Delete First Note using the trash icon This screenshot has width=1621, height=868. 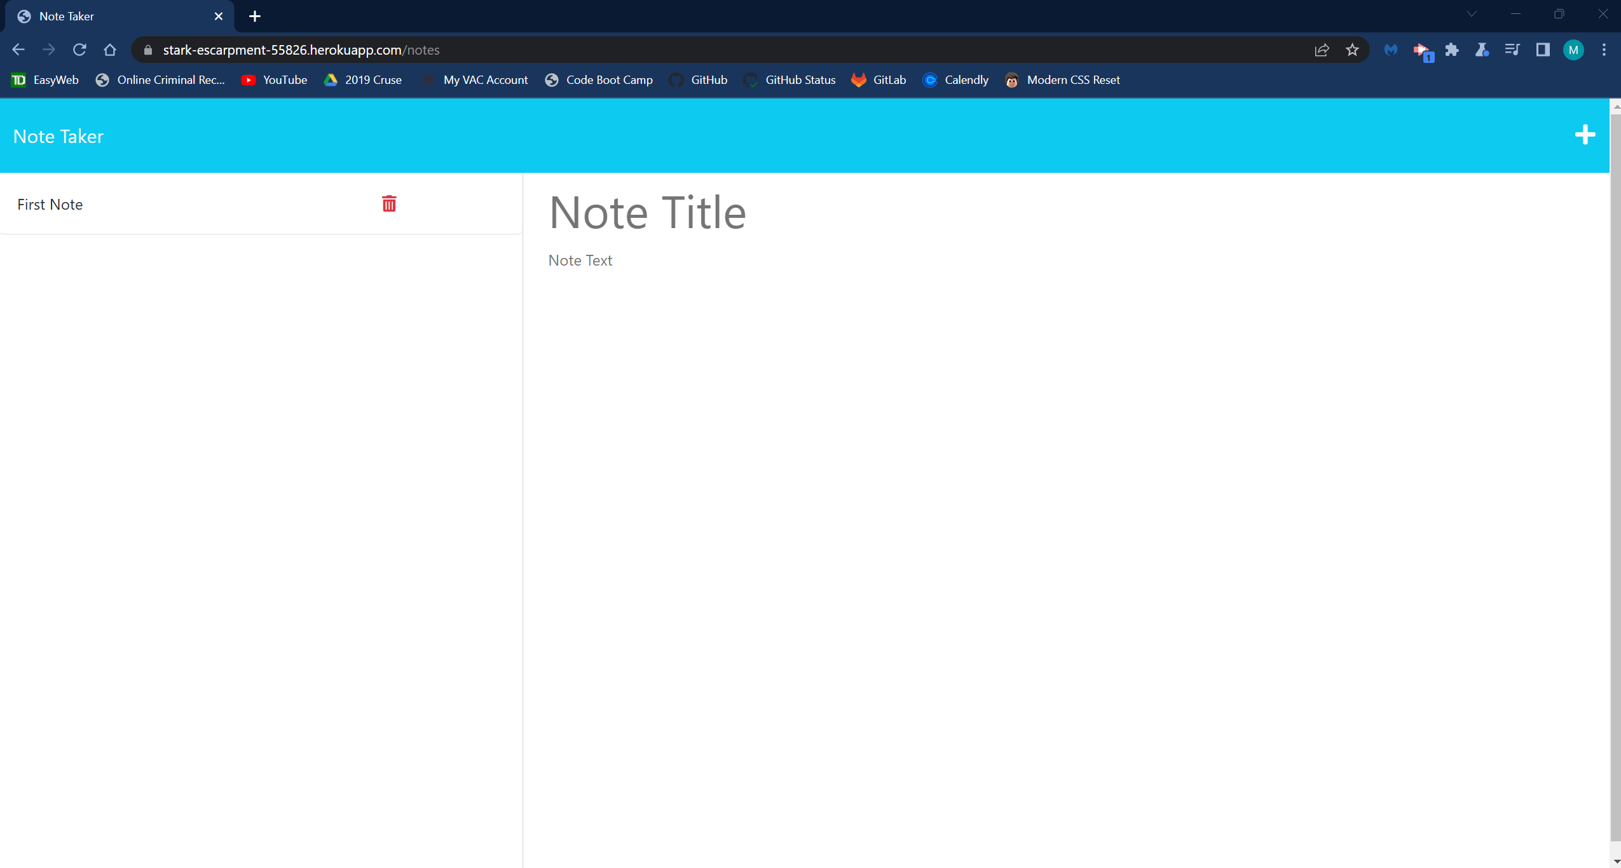(388, 203)
